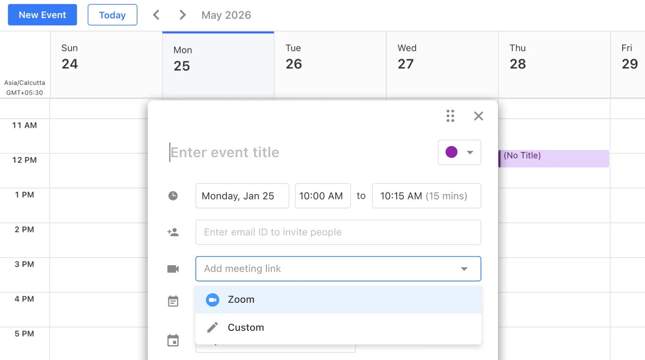Viewport: 645px width, 360px height.
Task: Click the Enter email ID invite field
Action: [338, 232]
